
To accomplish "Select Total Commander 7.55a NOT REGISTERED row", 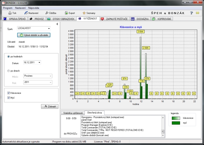I will tap(112, 130).
